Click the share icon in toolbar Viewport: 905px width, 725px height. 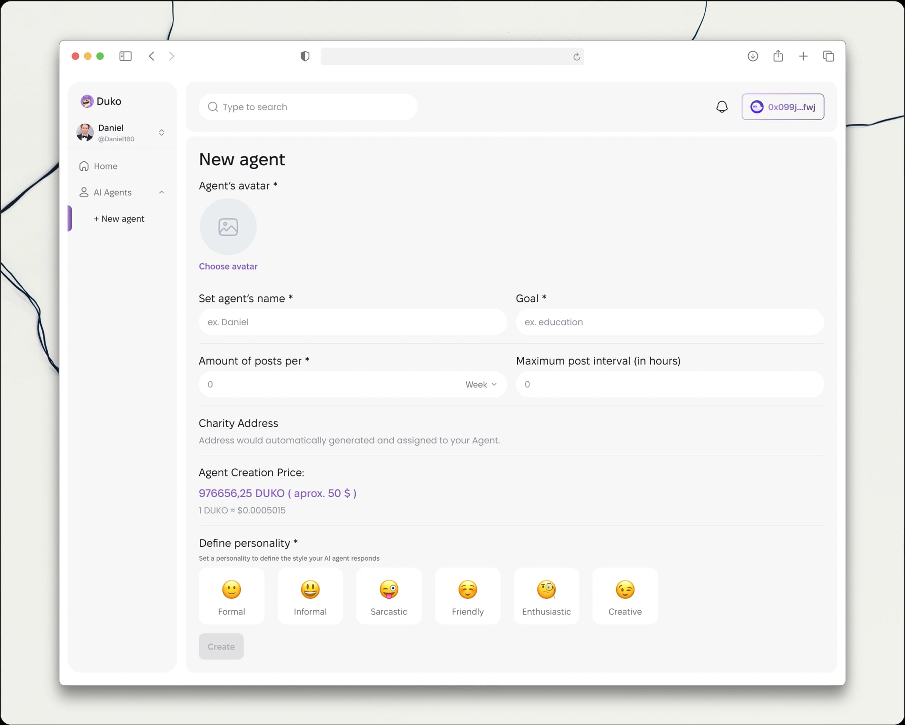point(778,56)
